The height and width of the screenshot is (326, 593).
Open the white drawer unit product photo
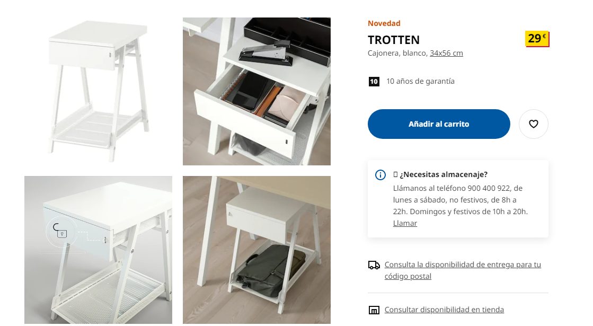coord(99,91)
